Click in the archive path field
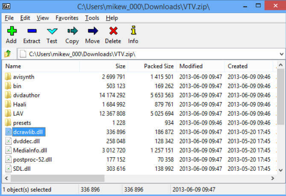Image resolution: width=286 pixels, height=196 pixels. coord(149,54)
